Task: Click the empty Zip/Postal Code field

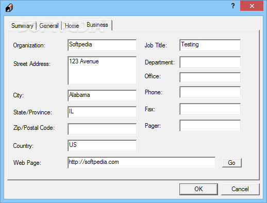Action: pyautogui.click(x=102, y=129)
